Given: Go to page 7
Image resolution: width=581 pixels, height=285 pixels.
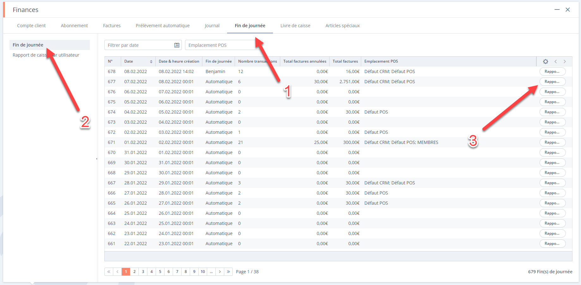Looking at the screenshot, I should (177, 272).
